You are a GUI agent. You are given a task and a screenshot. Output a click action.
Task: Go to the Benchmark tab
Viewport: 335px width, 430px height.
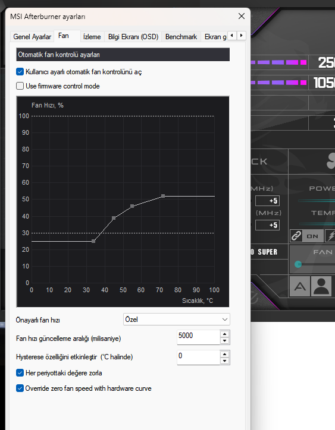tap(181, 37)
